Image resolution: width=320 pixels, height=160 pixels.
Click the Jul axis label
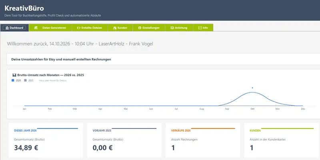click(x=176, y=109)
